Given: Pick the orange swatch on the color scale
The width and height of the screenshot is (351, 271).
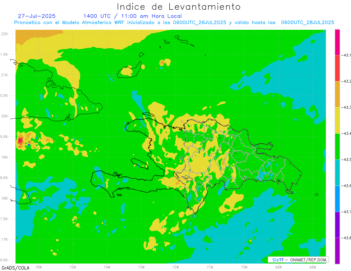Looking at the screenshot, I should [x=337, y=94].
